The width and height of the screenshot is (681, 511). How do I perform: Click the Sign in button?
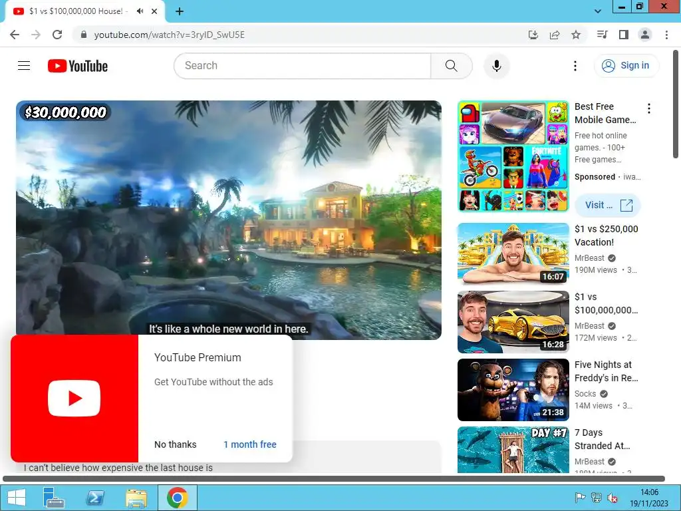(x=626, y=66)
